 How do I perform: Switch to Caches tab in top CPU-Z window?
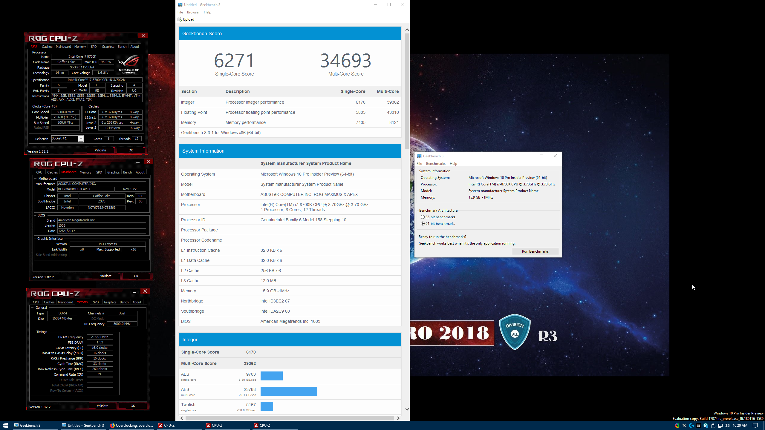point(47,47)
